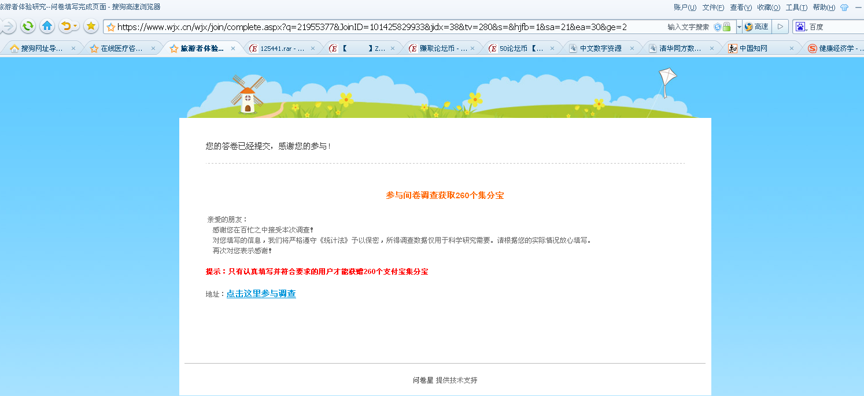Click the 知 favicon on 中国知网 tab
This screenshot has height=396, width=864.
733,49
